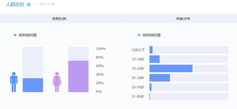Click the 25-34岁 age bar
The image size is (237, 109).
[x=160, y=78]
